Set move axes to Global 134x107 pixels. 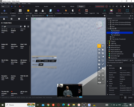tap(39, 61)
